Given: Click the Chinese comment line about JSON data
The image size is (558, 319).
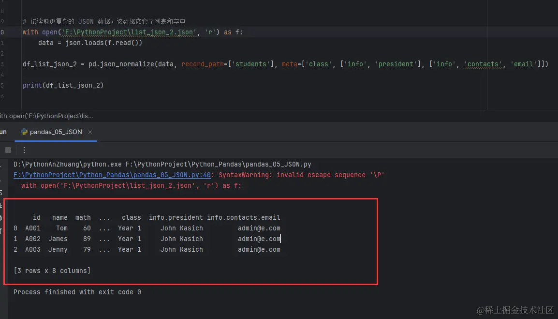Looking at the screenshot, I should (x=104, y=21).
